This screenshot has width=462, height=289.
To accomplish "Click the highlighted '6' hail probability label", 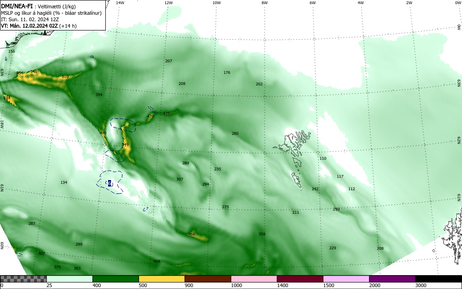I will click(x=109, y=183).
